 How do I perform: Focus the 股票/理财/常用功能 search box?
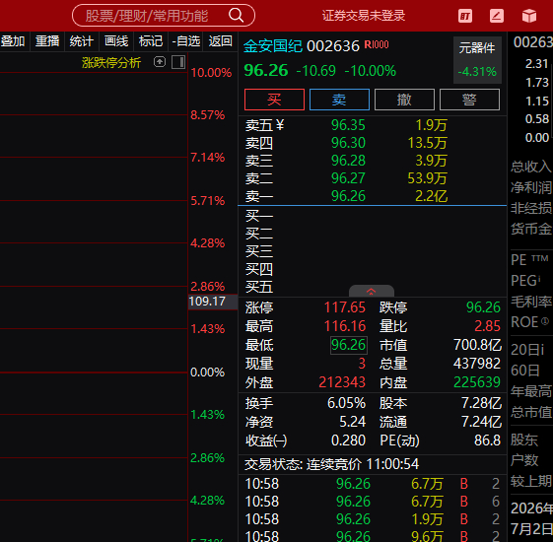point(164,16)
